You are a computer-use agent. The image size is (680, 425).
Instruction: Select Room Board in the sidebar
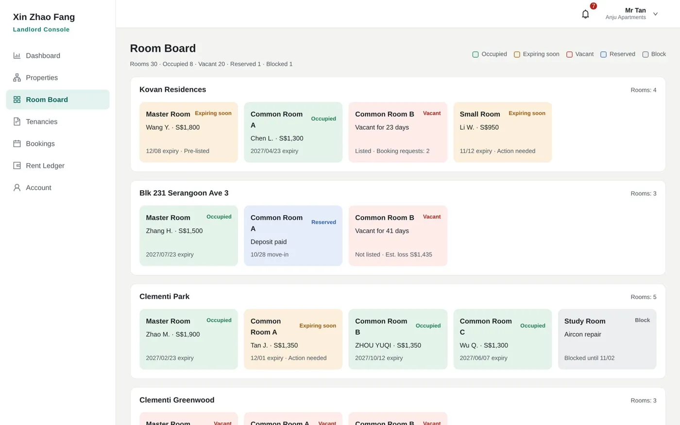click(58, 100)
